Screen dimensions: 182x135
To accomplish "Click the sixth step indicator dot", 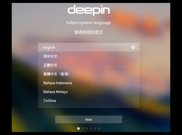I will pyautogui.click(x=99, y=128).
